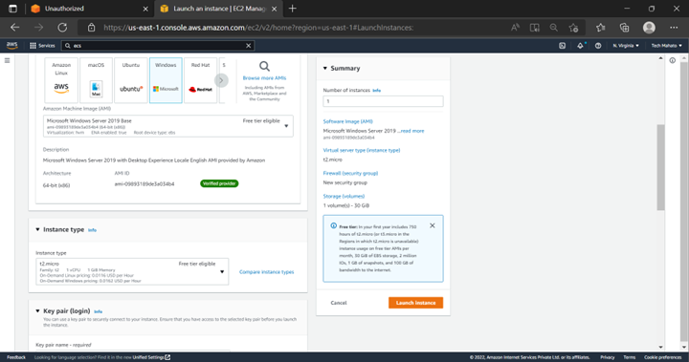Open the Privacy footer link

point(608,357)
